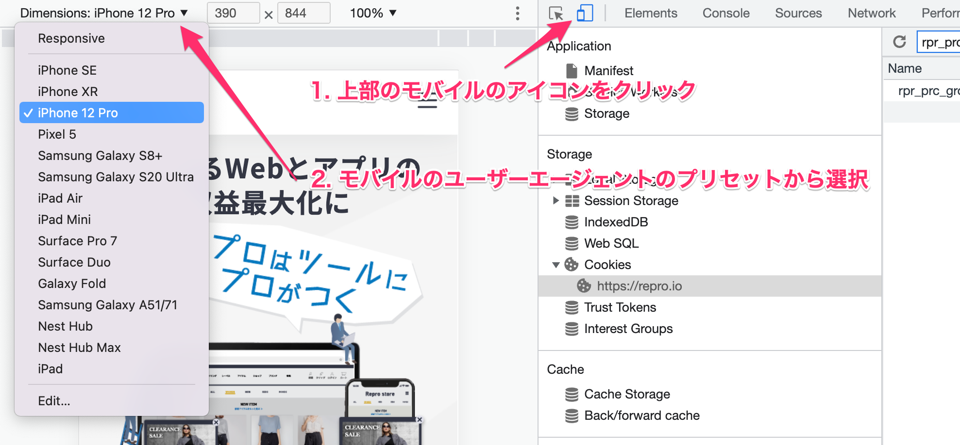The image size is (960, 445).
Task: Choose Samsung Galaxy A51/71 device
Action: (112, 305)
